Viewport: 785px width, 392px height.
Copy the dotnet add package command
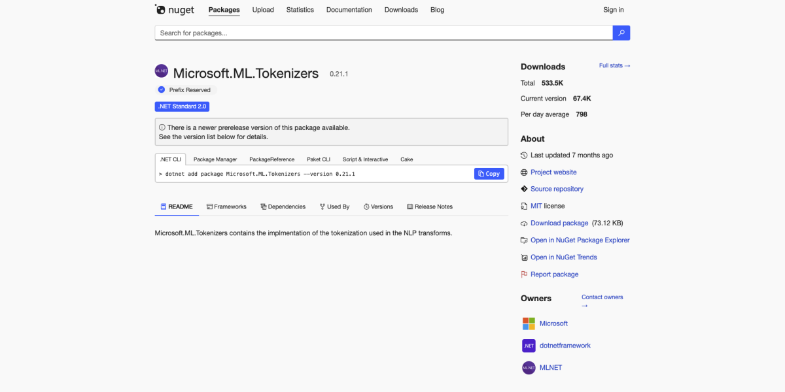pos(489,174)
